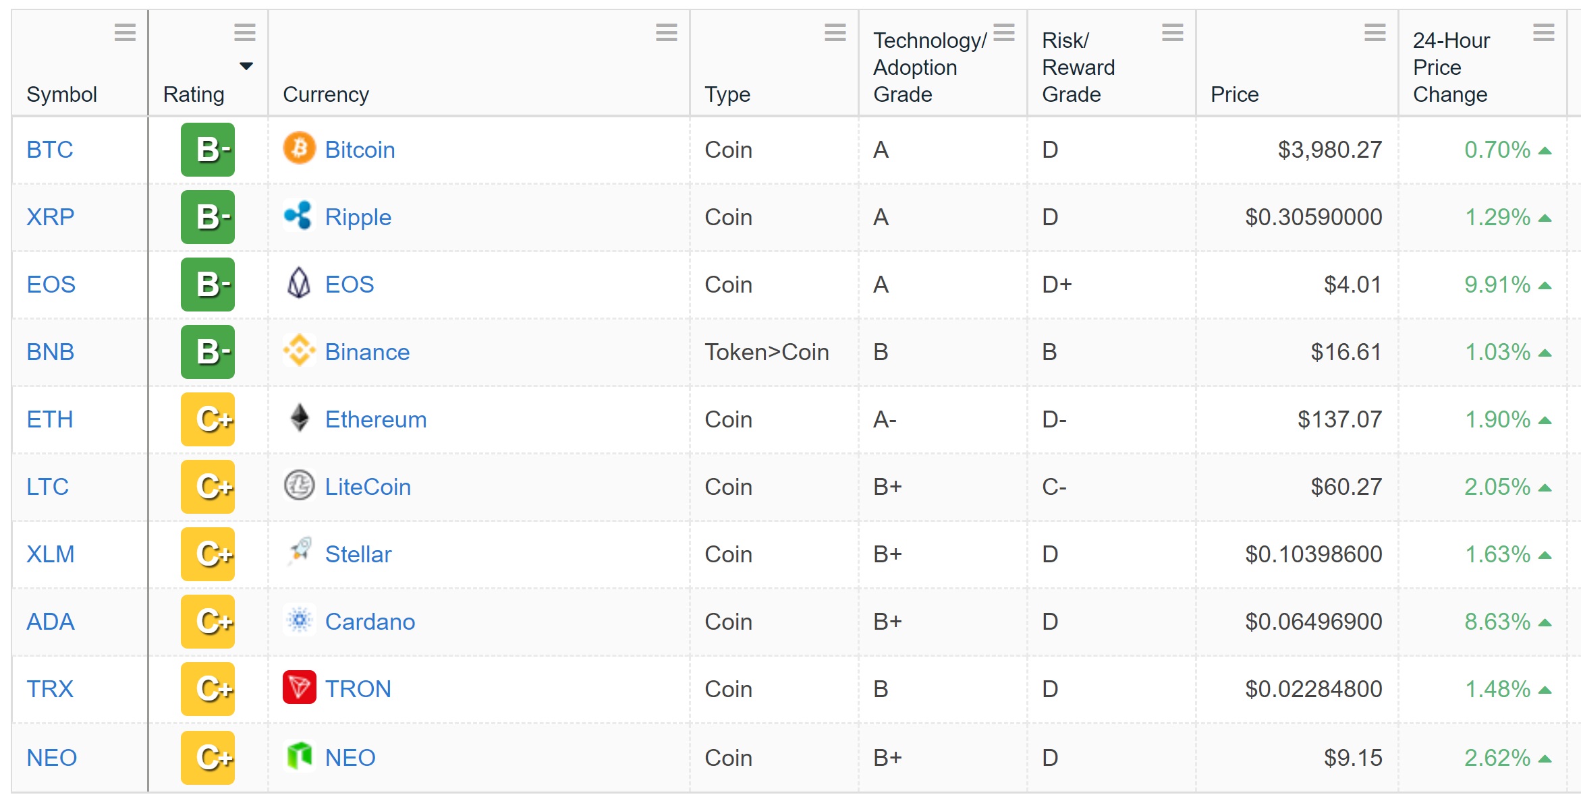This screenshot has height=803, width=1581.
Task: Click the EOS logo icon
Action: 299,283
